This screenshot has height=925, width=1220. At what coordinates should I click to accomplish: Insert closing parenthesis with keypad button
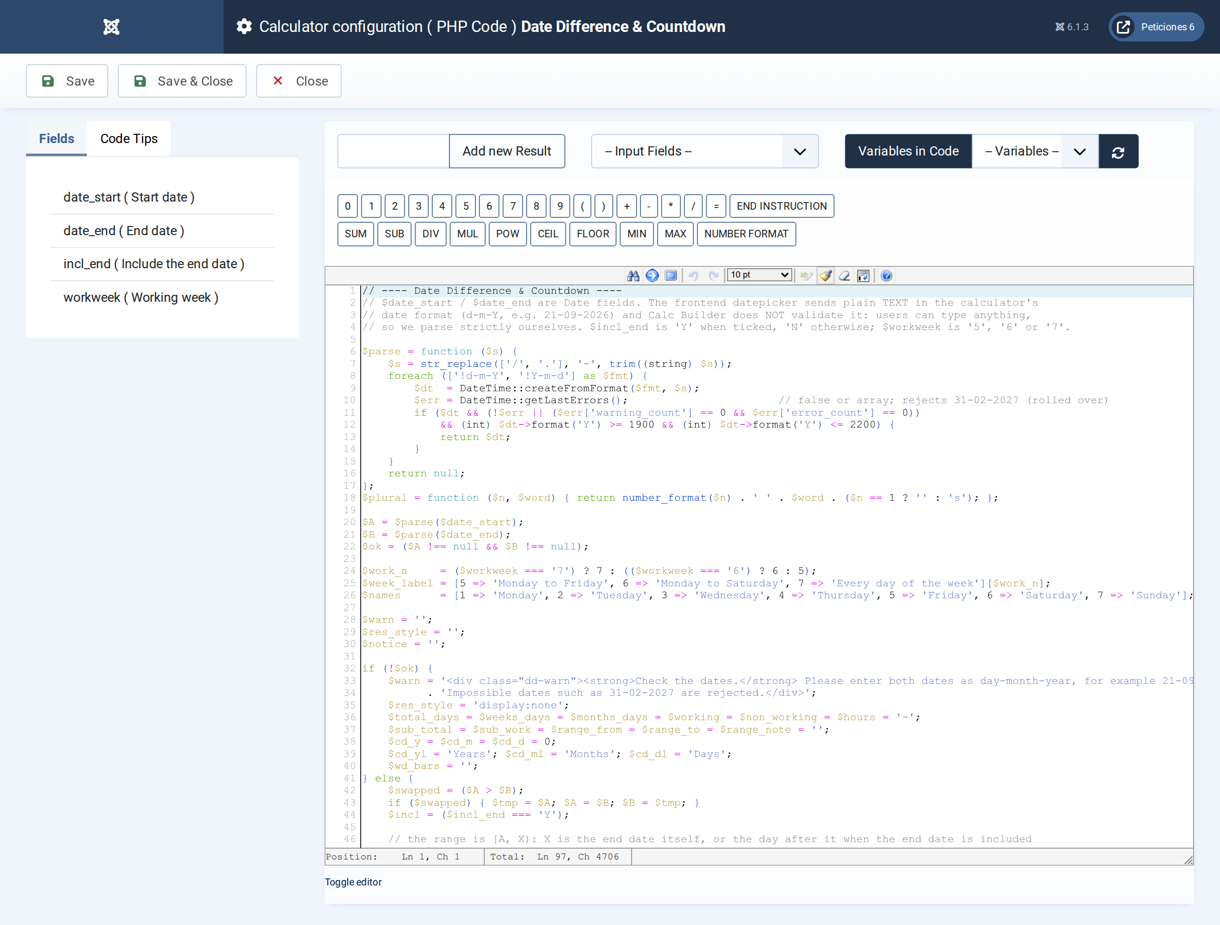pyautogui.click(x=604, y=206)
